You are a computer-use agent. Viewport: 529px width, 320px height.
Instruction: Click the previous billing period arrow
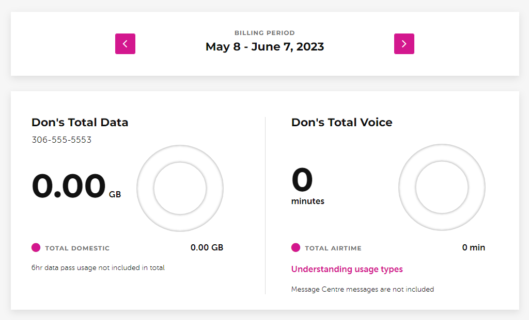pos(125,44)
